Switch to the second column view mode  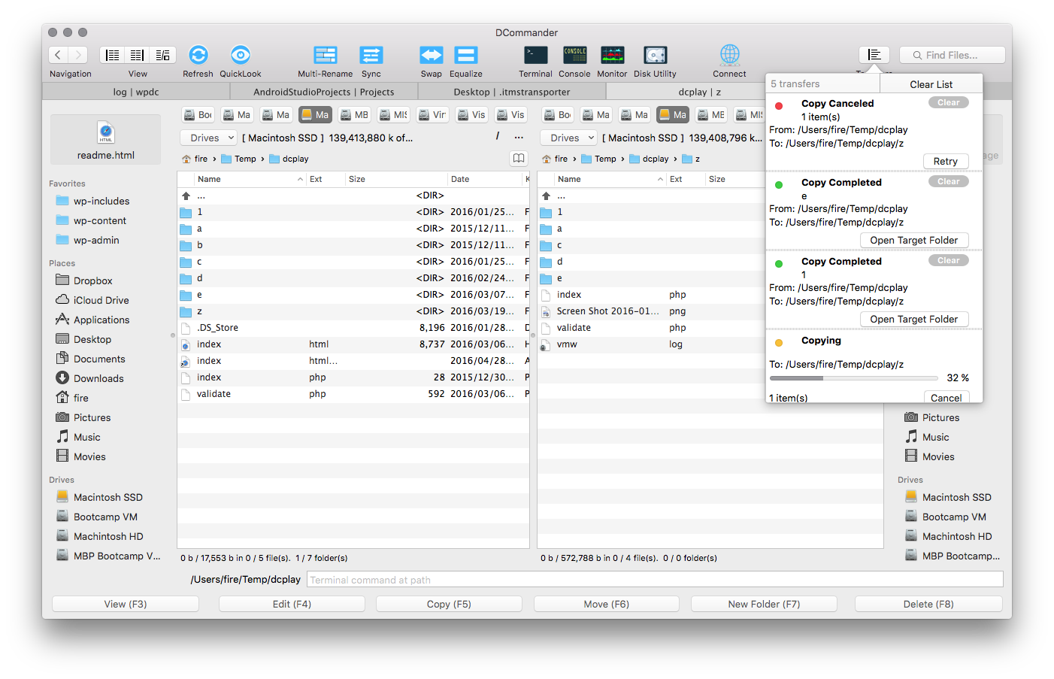pyautogui.click(x=138, y=55)
